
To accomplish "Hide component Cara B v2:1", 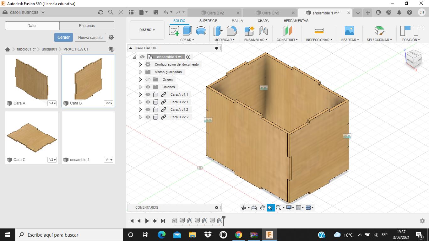I will (148, 102).
